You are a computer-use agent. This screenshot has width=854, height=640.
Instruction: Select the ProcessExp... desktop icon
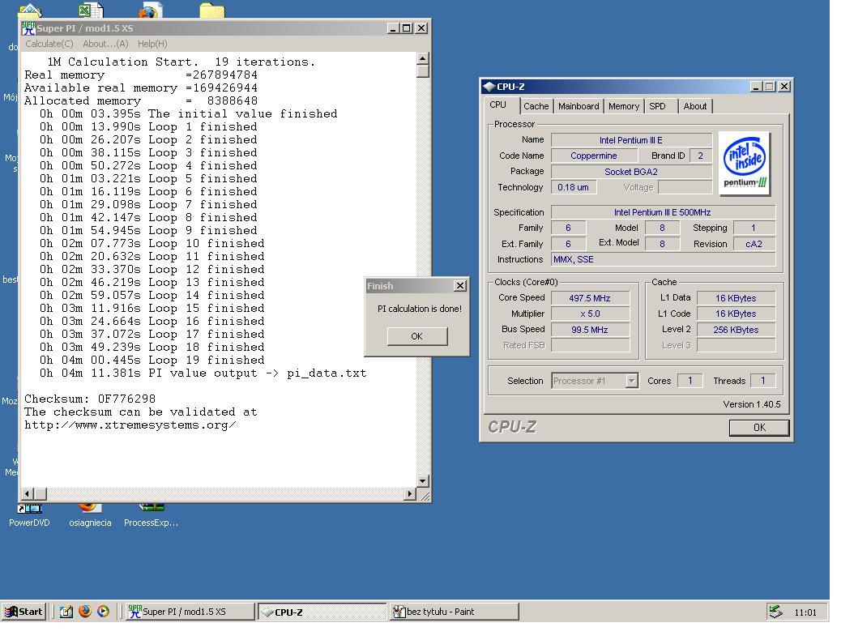(151, 516)
